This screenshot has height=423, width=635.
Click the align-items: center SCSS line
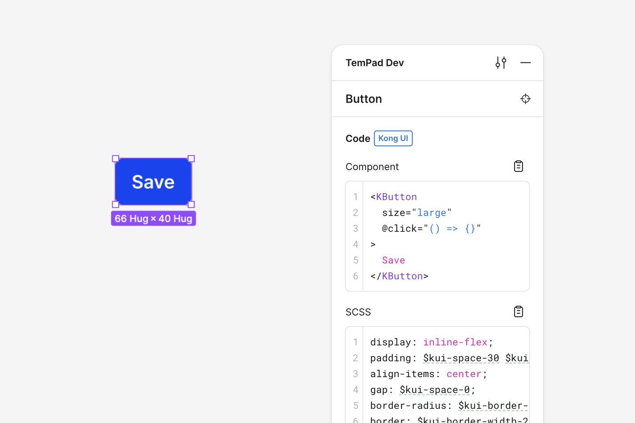(429, 374)
